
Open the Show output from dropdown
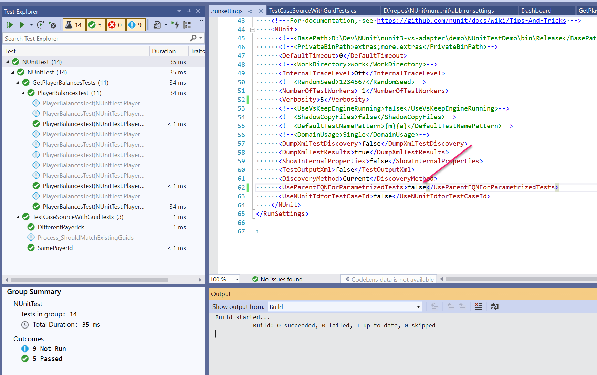[418, 306]
